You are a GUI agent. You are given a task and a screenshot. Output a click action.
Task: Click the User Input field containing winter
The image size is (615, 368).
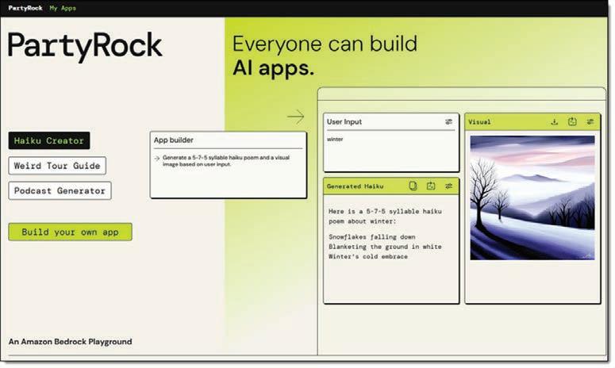[x=391, y=151]
